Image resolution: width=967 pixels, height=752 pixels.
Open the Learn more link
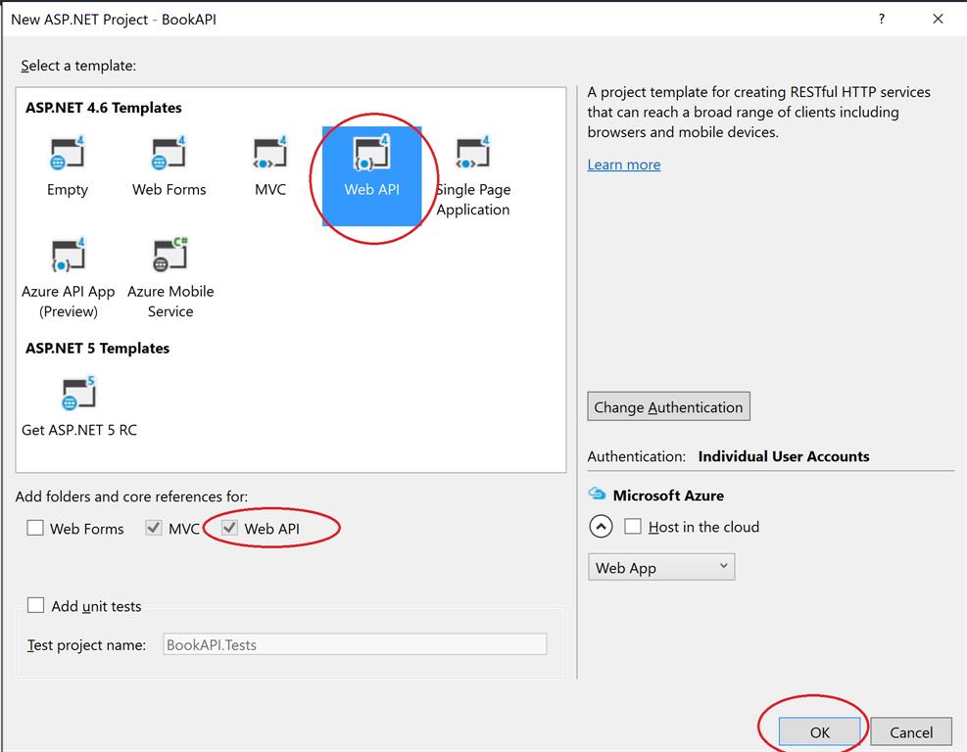point(624,164)
